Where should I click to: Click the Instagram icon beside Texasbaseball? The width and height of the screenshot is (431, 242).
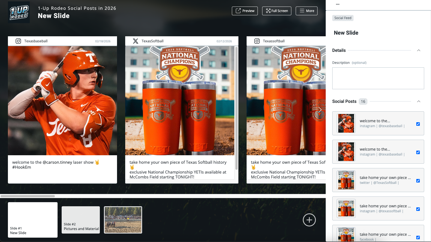tap(18, 41)
